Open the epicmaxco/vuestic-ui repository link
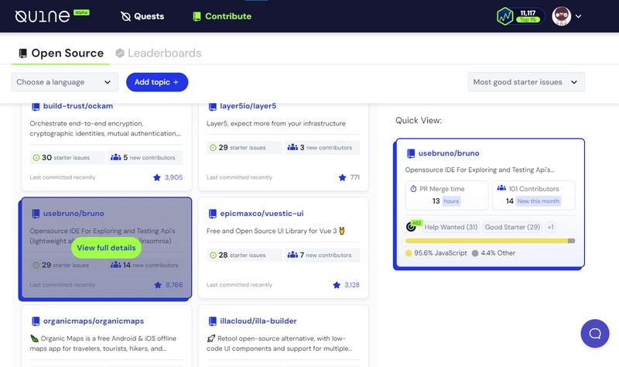619x367 pixels. pos(262,214)
